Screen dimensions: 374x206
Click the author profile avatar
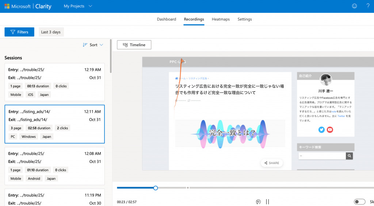coord(325,80)
